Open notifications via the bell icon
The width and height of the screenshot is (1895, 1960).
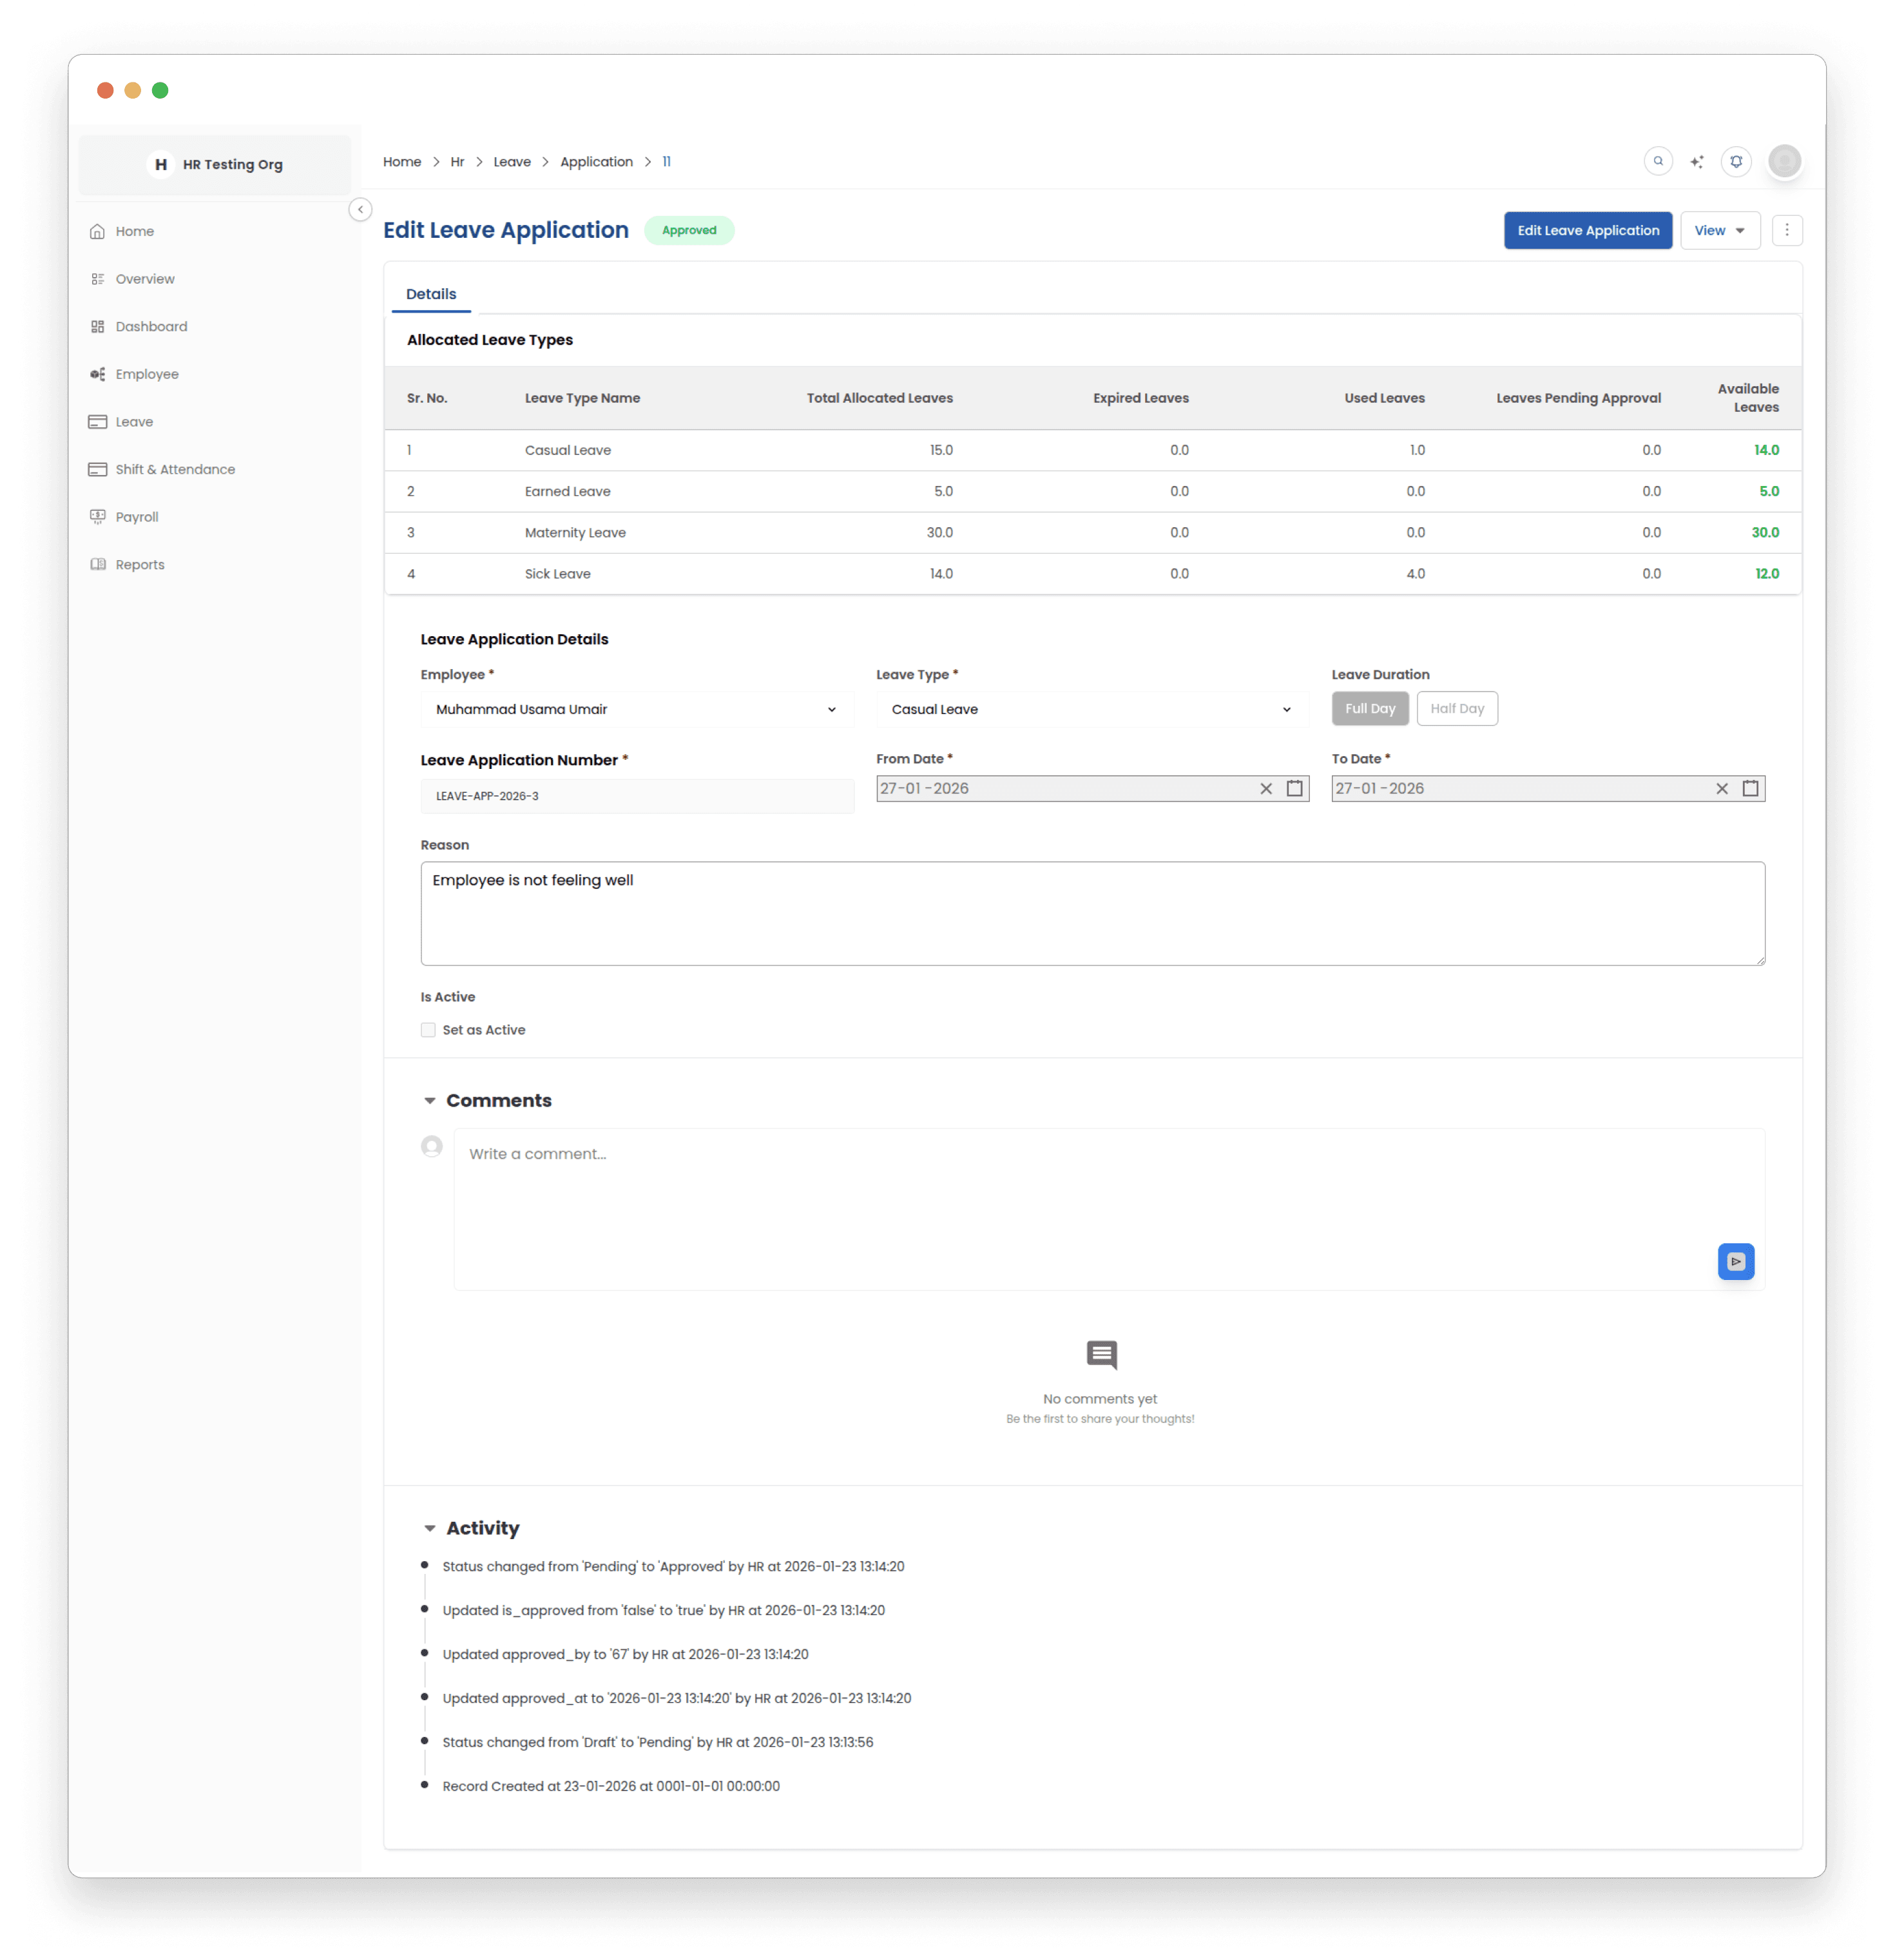(x=1736, y=161)
